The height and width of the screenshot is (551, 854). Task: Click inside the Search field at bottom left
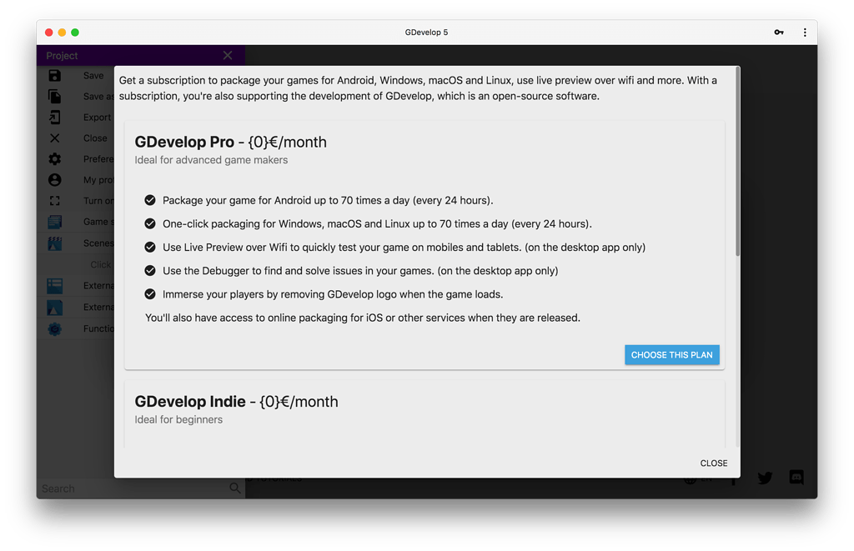click(x=133, y=488)
